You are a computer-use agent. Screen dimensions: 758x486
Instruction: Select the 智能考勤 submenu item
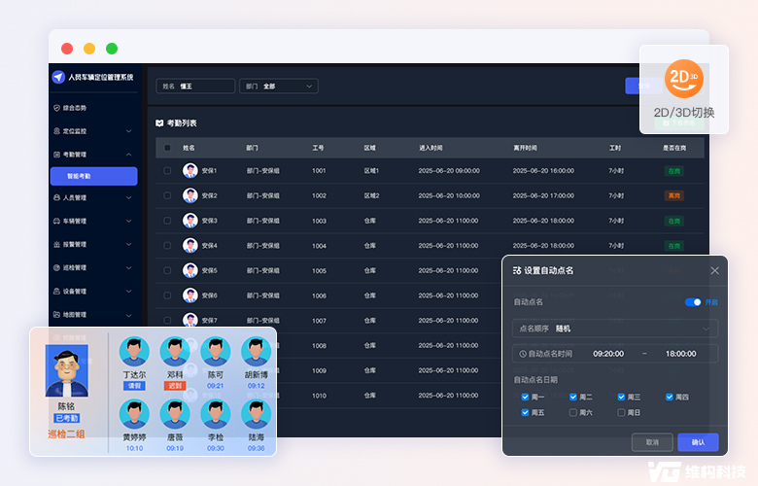93,176
